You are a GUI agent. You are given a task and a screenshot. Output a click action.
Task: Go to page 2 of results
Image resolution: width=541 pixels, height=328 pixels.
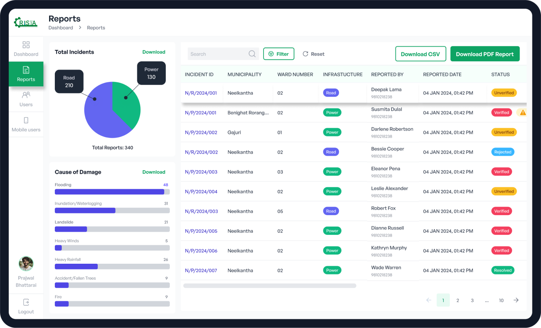(x=458, y=300)
